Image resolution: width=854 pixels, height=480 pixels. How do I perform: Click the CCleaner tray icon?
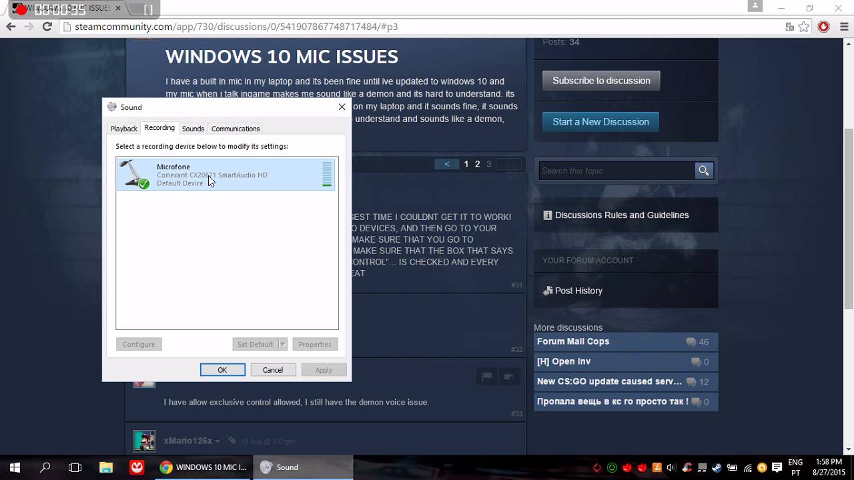[687, 467]
